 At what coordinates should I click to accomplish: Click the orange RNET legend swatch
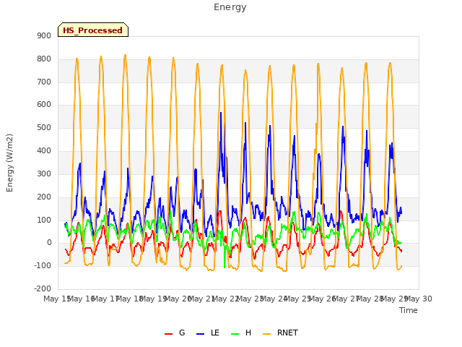click(266, 334)
